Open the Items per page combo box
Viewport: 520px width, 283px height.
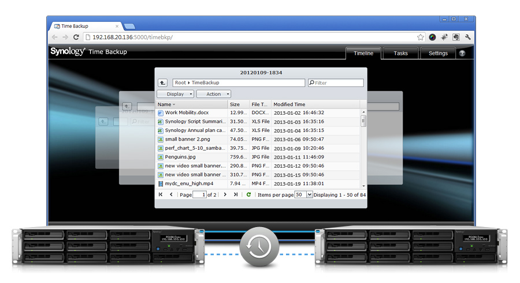pos(303,195)
